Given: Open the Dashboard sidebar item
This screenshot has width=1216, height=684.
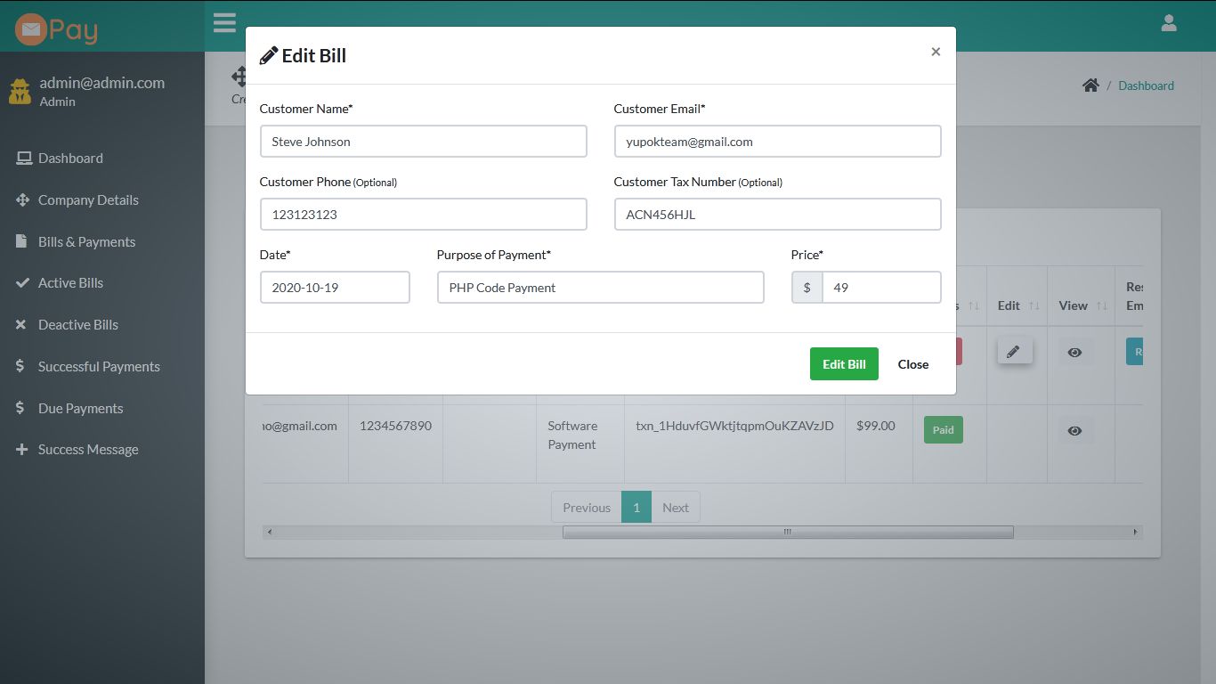Looking at the screenshot, I should coord(70,158).
